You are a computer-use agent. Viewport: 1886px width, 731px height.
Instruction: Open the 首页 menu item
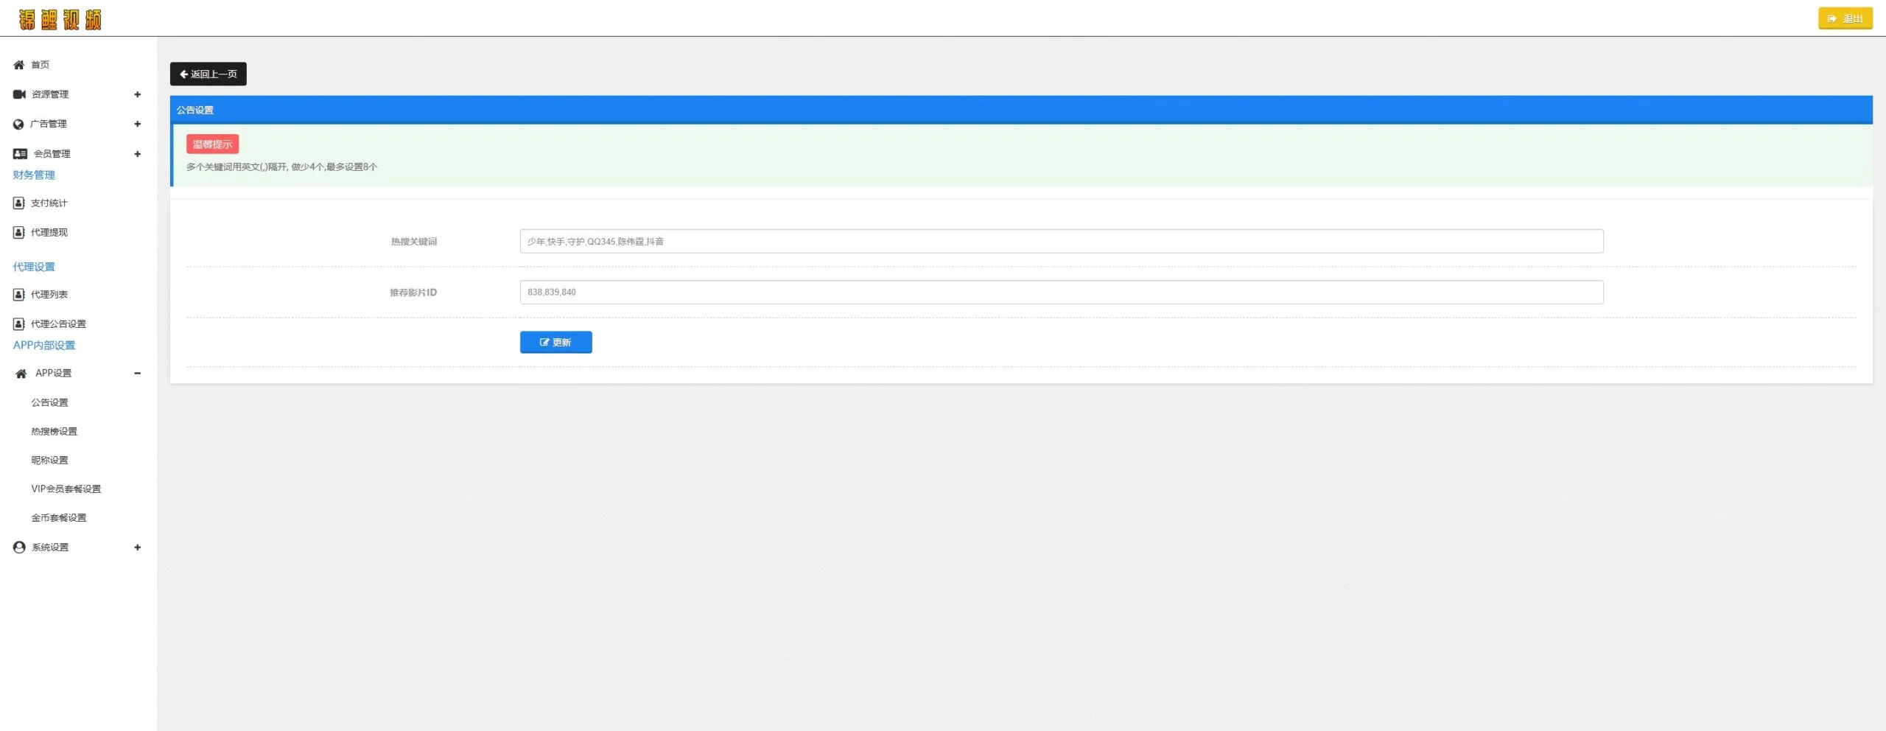point(40,65)
